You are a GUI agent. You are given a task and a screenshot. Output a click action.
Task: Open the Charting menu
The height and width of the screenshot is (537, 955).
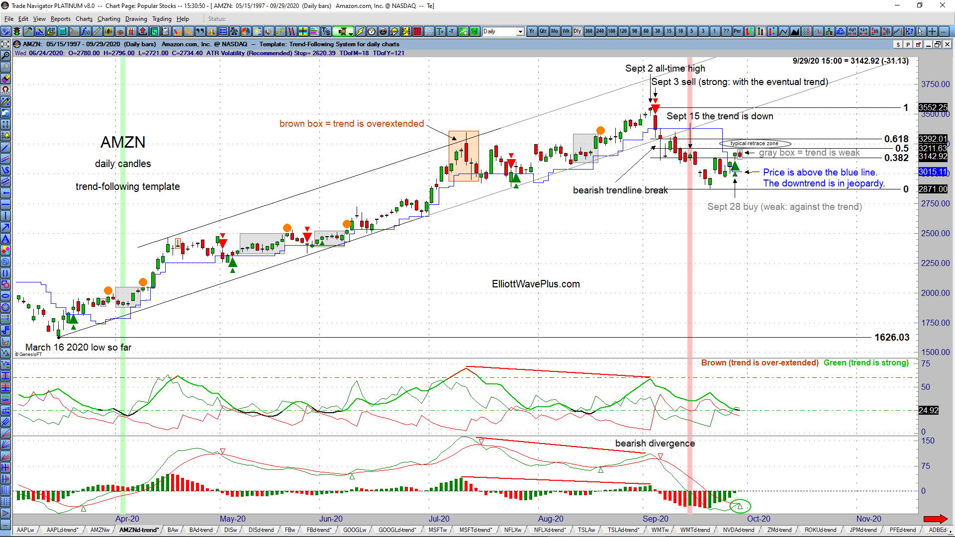108,18
